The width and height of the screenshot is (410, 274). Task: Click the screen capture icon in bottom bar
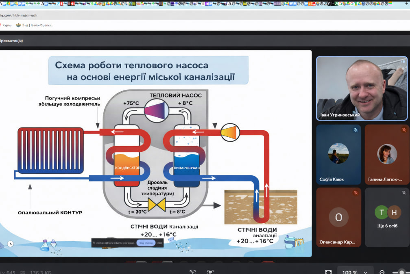[x=192, y=272]
